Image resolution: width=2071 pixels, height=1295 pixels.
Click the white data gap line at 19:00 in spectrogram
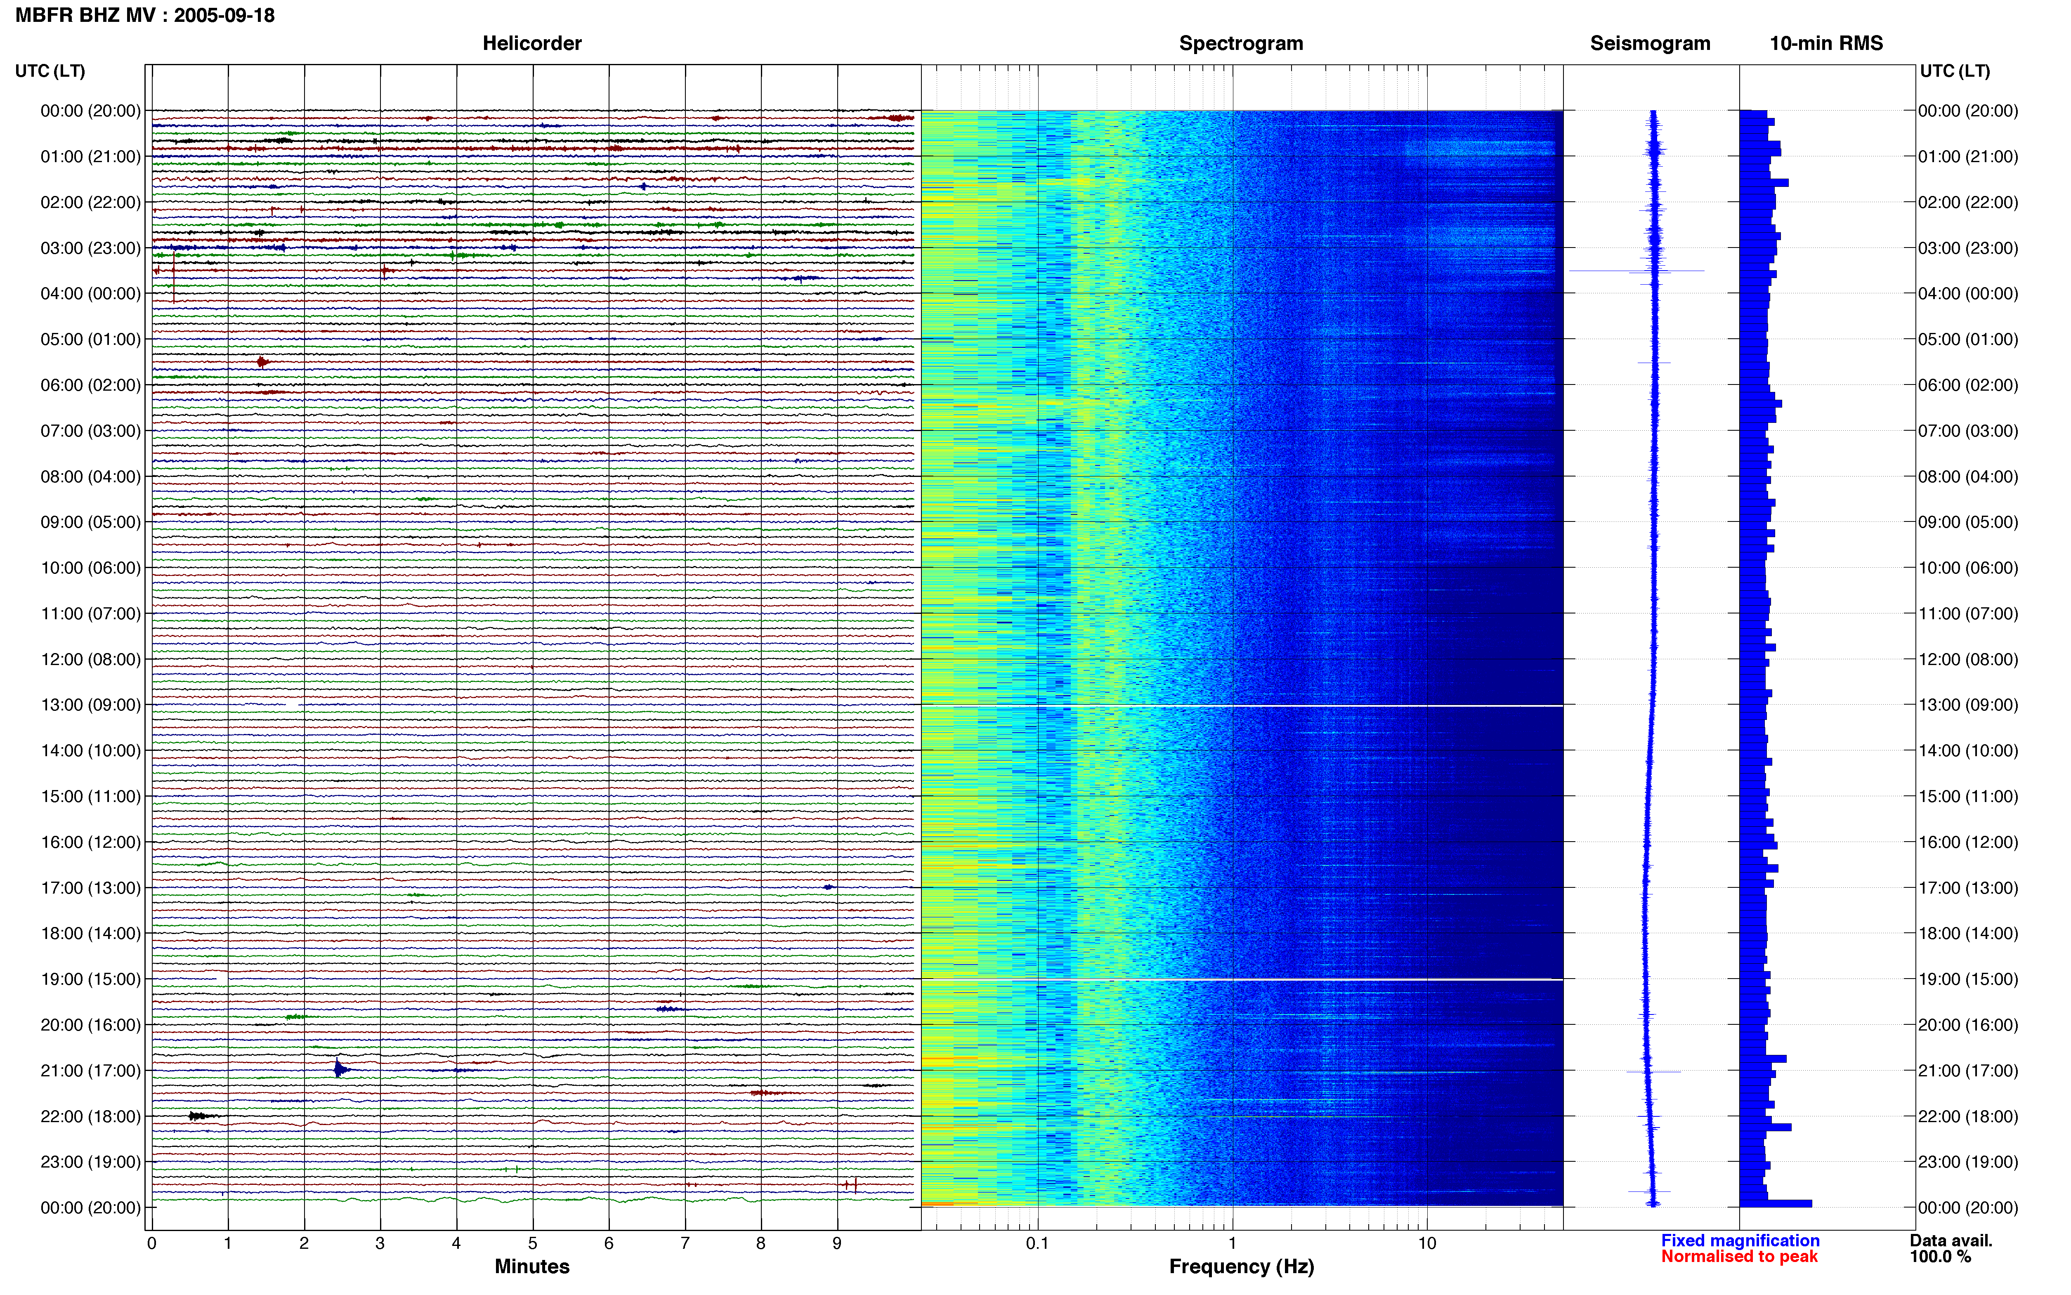tap(1242, 980)
